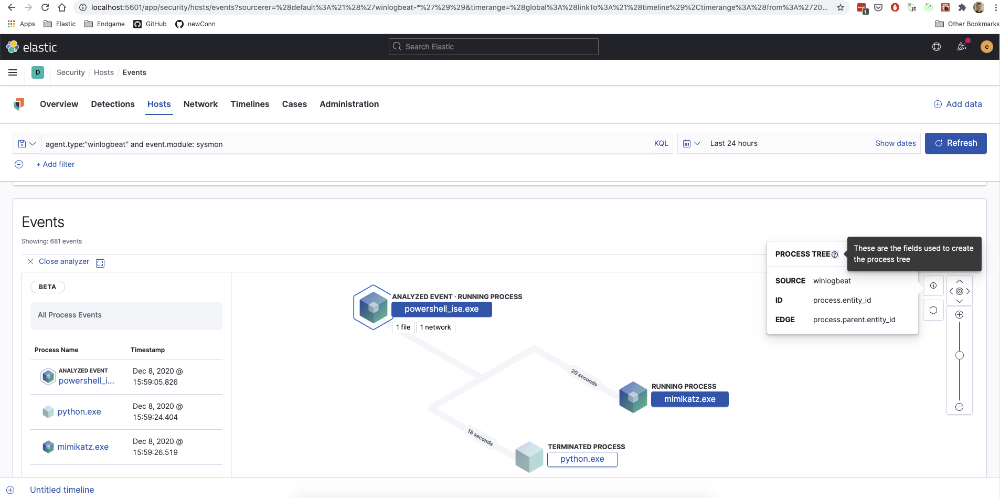Image resolution: width=1000 pixels, height=498 pixels.
Task: Click the Search Elastic field
Action: [x=494, y=47]
